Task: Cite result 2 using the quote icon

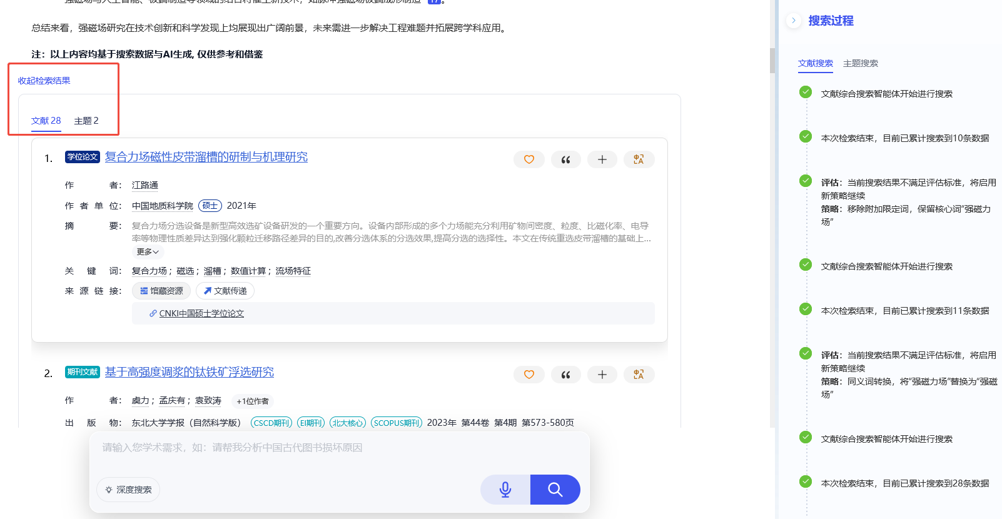Action: coord(566,375)
